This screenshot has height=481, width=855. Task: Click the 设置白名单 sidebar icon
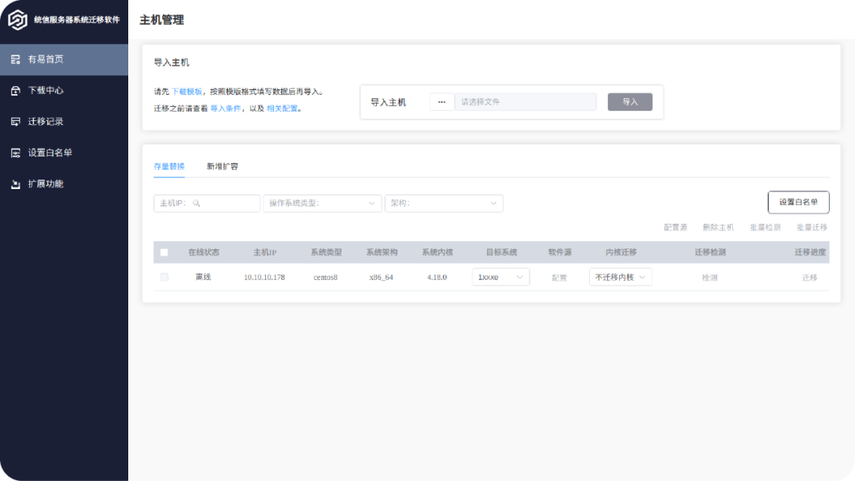[15, 153]
